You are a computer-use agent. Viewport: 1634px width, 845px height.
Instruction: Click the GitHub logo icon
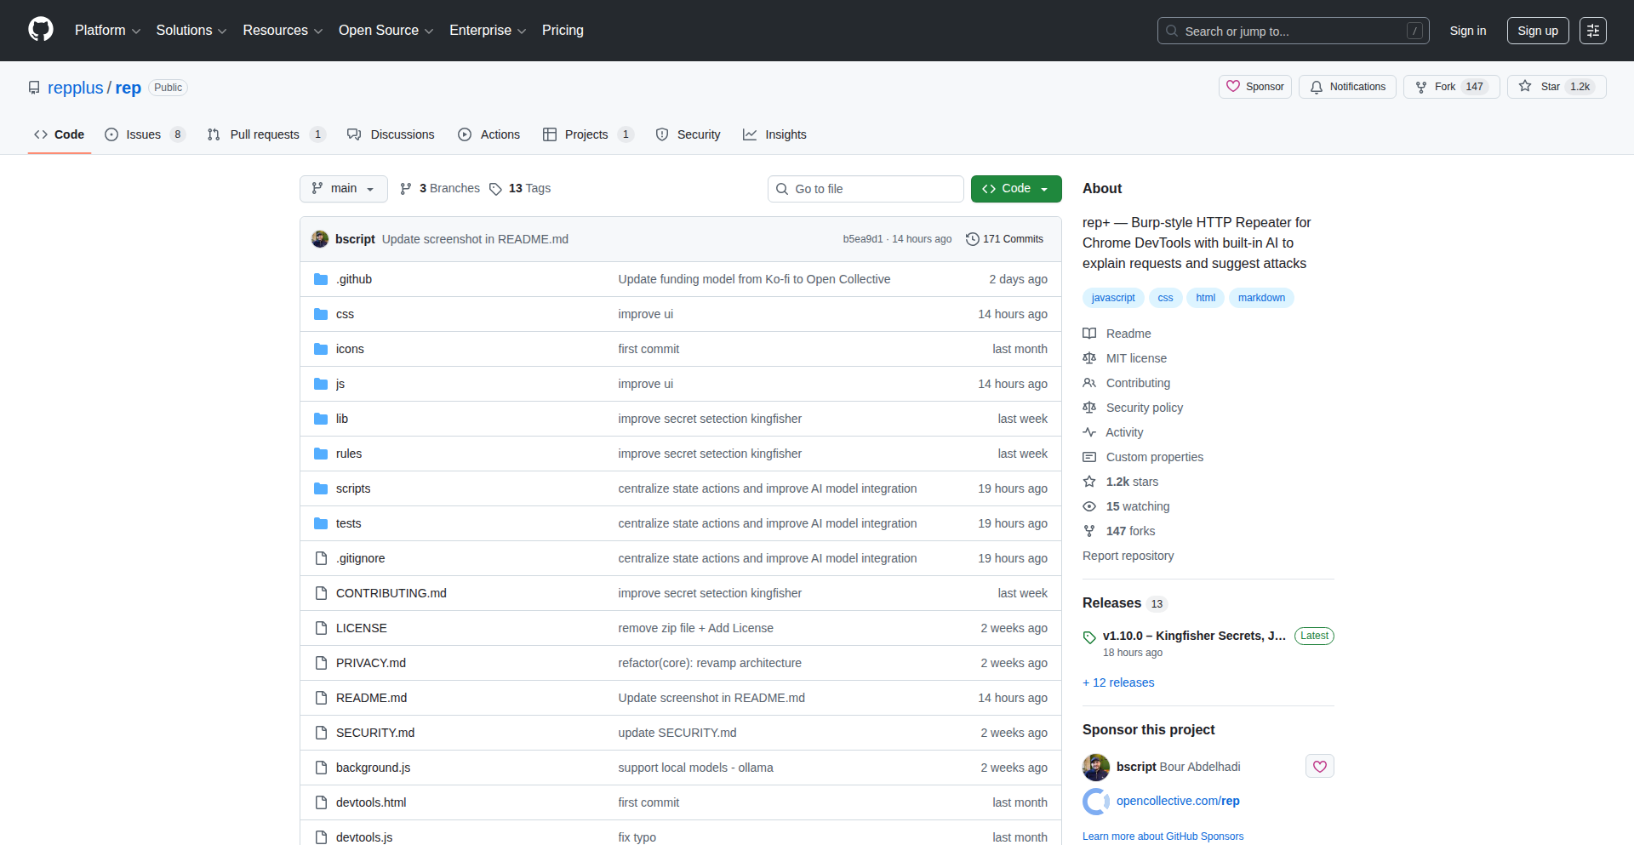(39, 30)
